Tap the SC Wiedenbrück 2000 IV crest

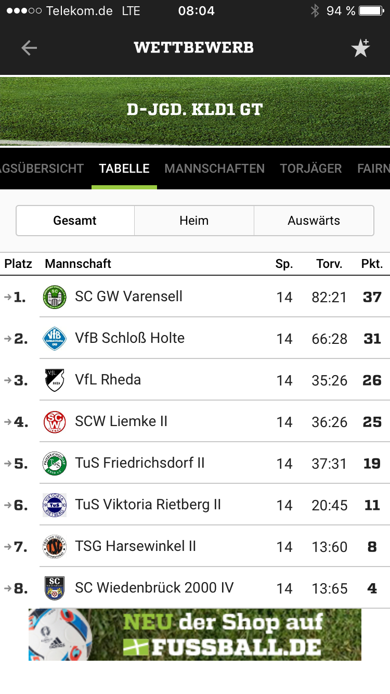click(x=55, y=588)
